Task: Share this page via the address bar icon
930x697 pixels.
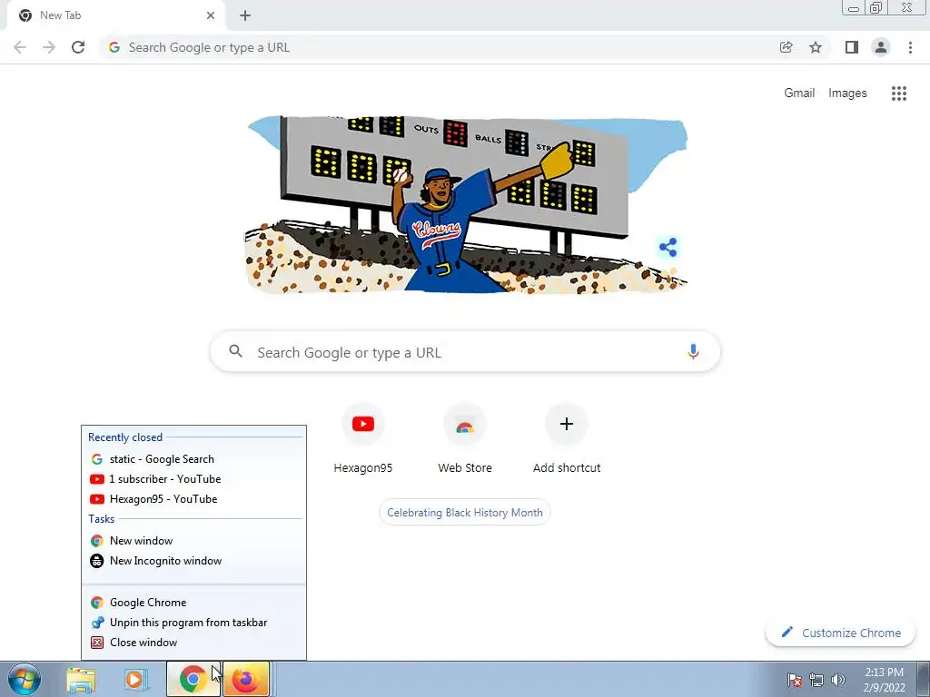Action: tap(786, 47)
